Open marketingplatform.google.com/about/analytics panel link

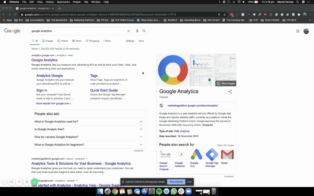(193, 106)
